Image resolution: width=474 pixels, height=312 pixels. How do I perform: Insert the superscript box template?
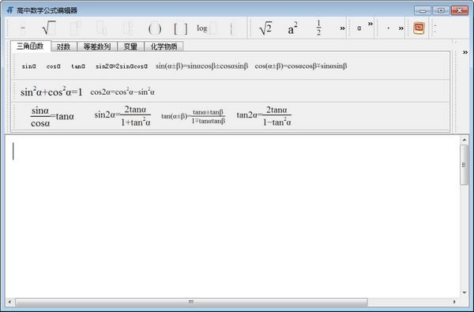(x=75, y=28)
